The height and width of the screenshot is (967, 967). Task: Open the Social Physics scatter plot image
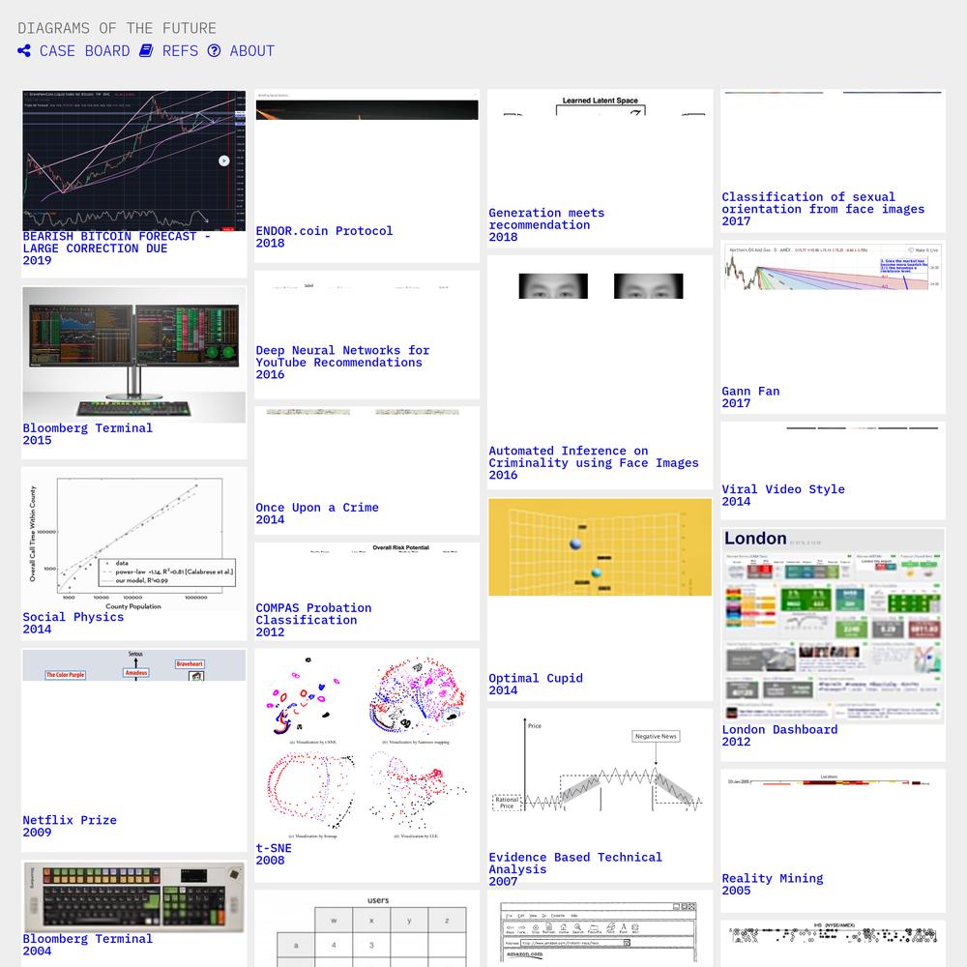tap(133, 540)
